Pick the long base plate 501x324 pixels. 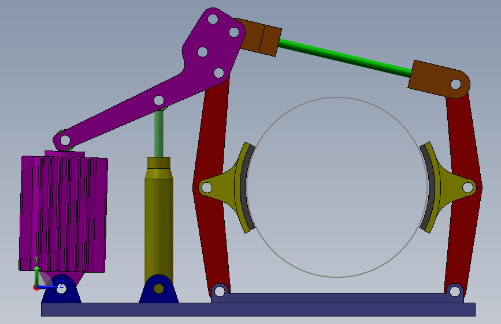click(258, 310)
